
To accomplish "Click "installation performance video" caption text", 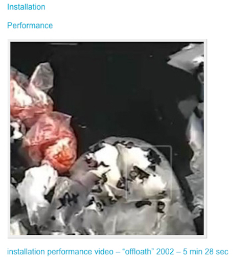I will point(60,252).
